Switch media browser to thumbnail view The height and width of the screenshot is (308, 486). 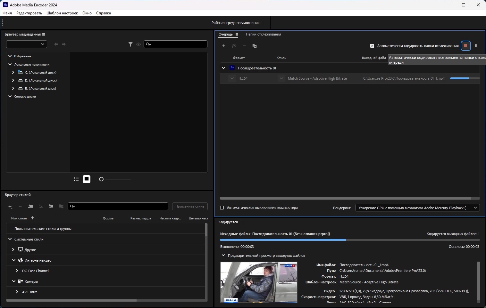tap(87, 179)
